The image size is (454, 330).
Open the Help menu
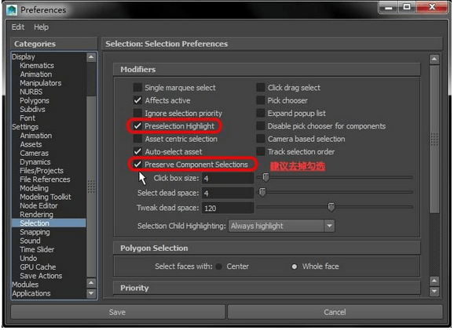pos(41,27)
